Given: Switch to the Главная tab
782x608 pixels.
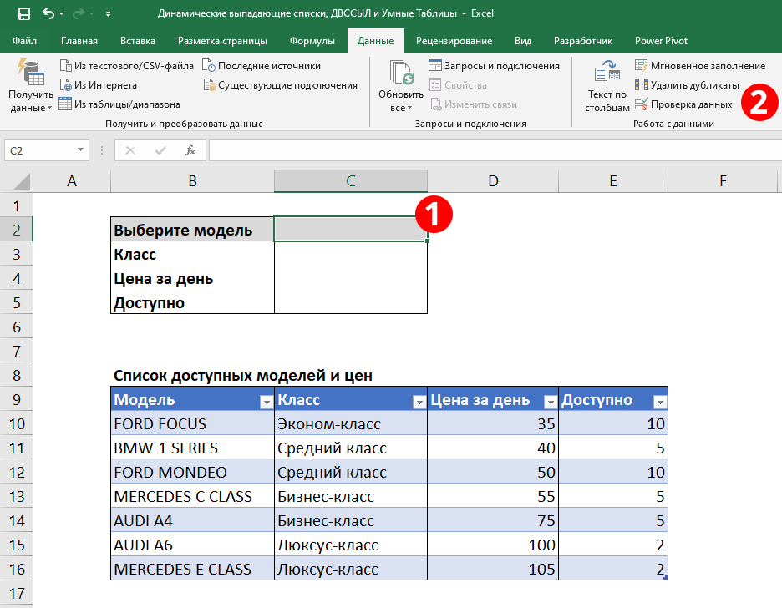Looking at the screenshot, I should (79, 41).
